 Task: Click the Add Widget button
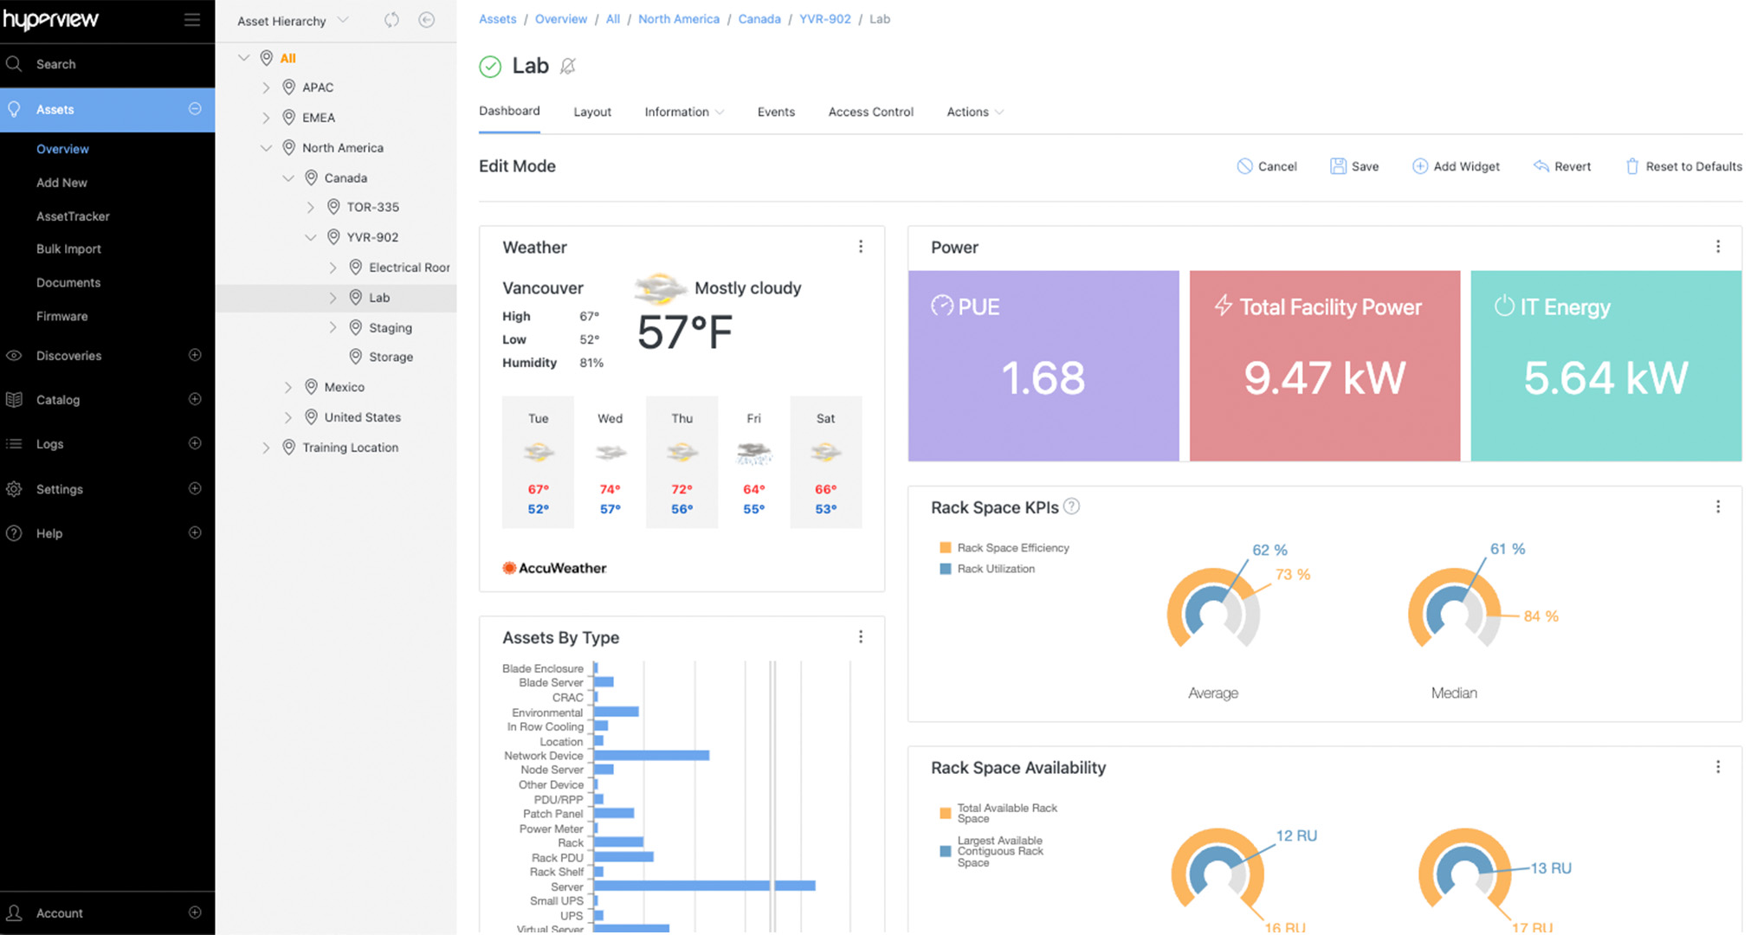point(1456,166)
